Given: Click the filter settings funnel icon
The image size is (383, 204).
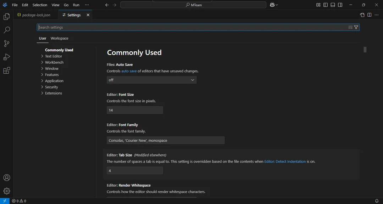Looking at the screenshot, I should [356, 27].
